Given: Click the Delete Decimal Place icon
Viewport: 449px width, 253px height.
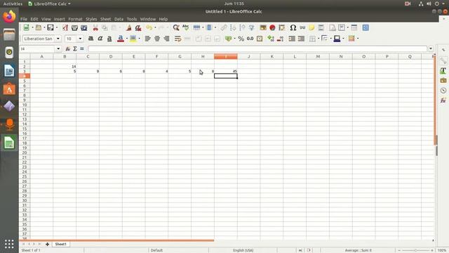Looking at the screenshot, I should click(x=280, y=39).
